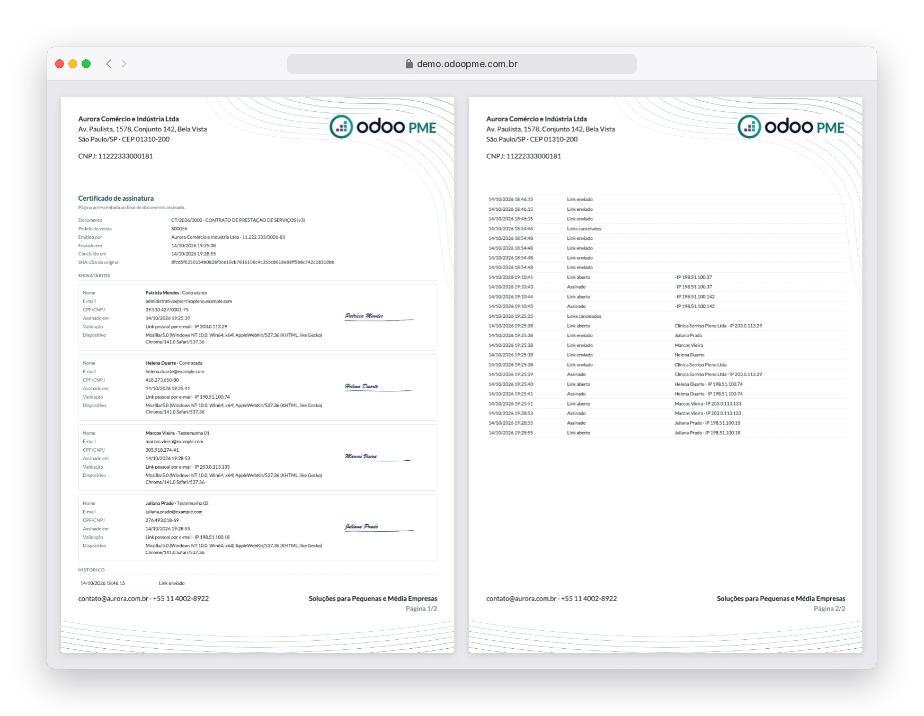Image resolution: width=924 pixels, height=716 pixels.
Task: Click the padlock icon in address bar
Action: pos(409,64)
